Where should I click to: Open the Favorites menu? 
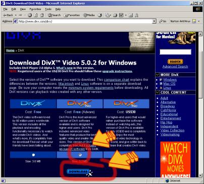pyautogui.click(x=35, y=9)
